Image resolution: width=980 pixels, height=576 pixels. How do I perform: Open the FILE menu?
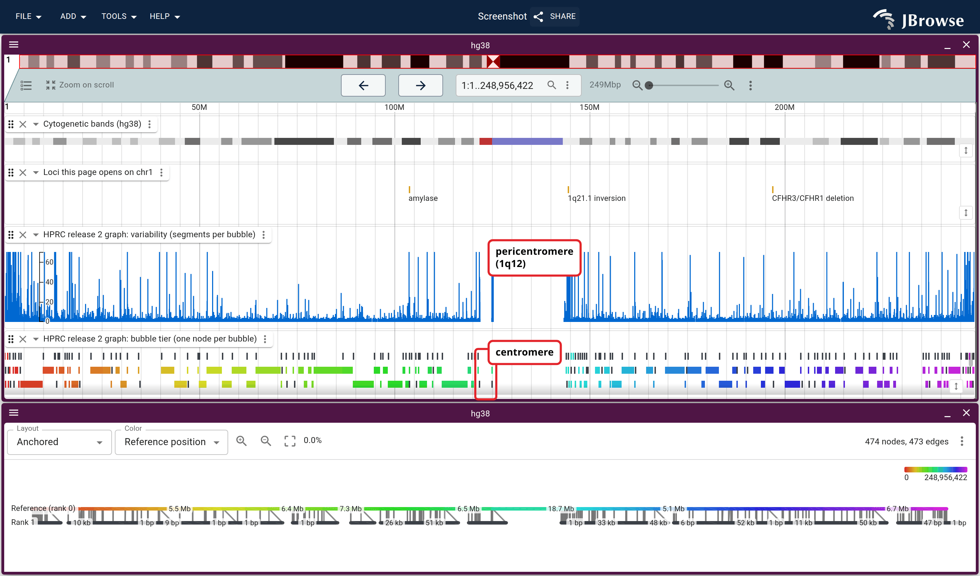[28, 16]
